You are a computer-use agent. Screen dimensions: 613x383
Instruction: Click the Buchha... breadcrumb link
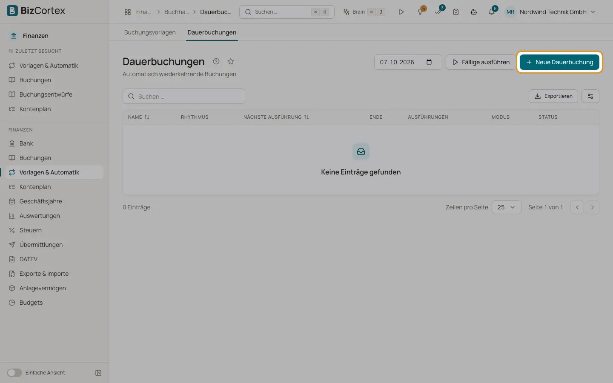[x=177, y=12]
